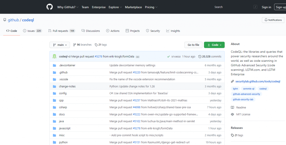Image resolution: width=286 pixels, height=145 pixels.
Task: Open 21 tags under Releases
Action: 237,135
